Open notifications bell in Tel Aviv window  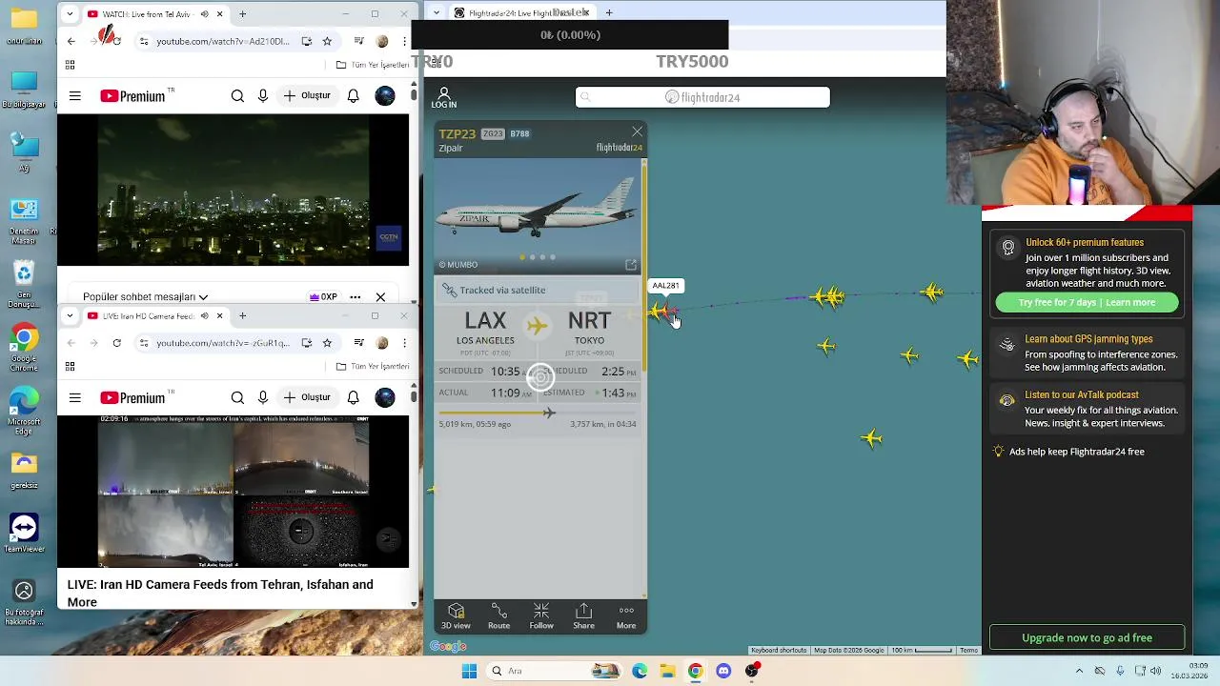354,96
